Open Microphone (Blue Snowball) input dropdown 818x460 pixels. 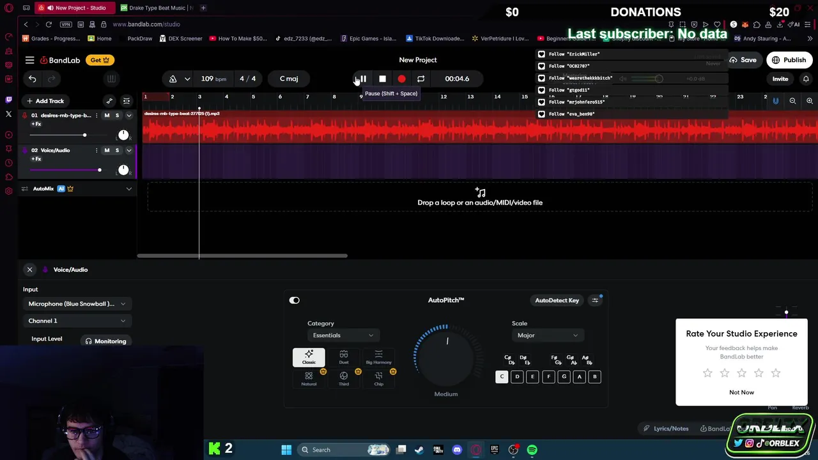77,304
